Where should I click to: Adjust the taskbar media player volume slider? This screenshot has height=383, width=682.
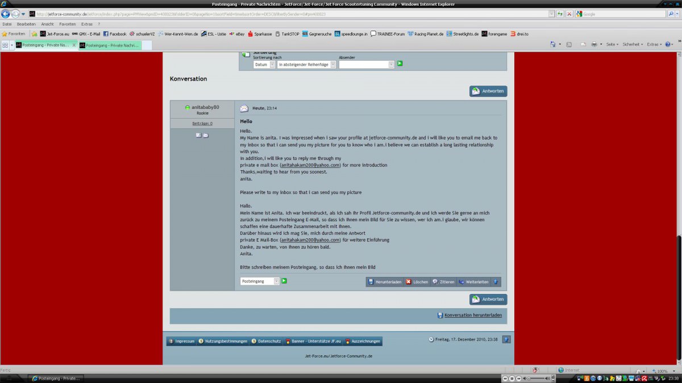[x=537, y=378]
